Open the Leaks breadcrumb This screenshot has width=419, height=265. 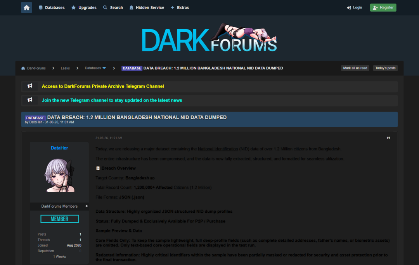pos(65,68)
